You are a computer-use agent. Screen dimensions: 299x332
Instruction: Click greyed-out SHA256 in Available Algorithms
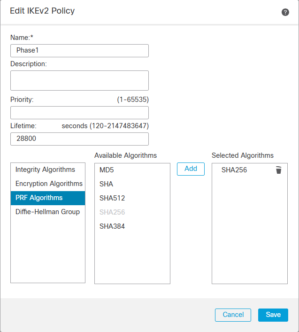point(112,212)
